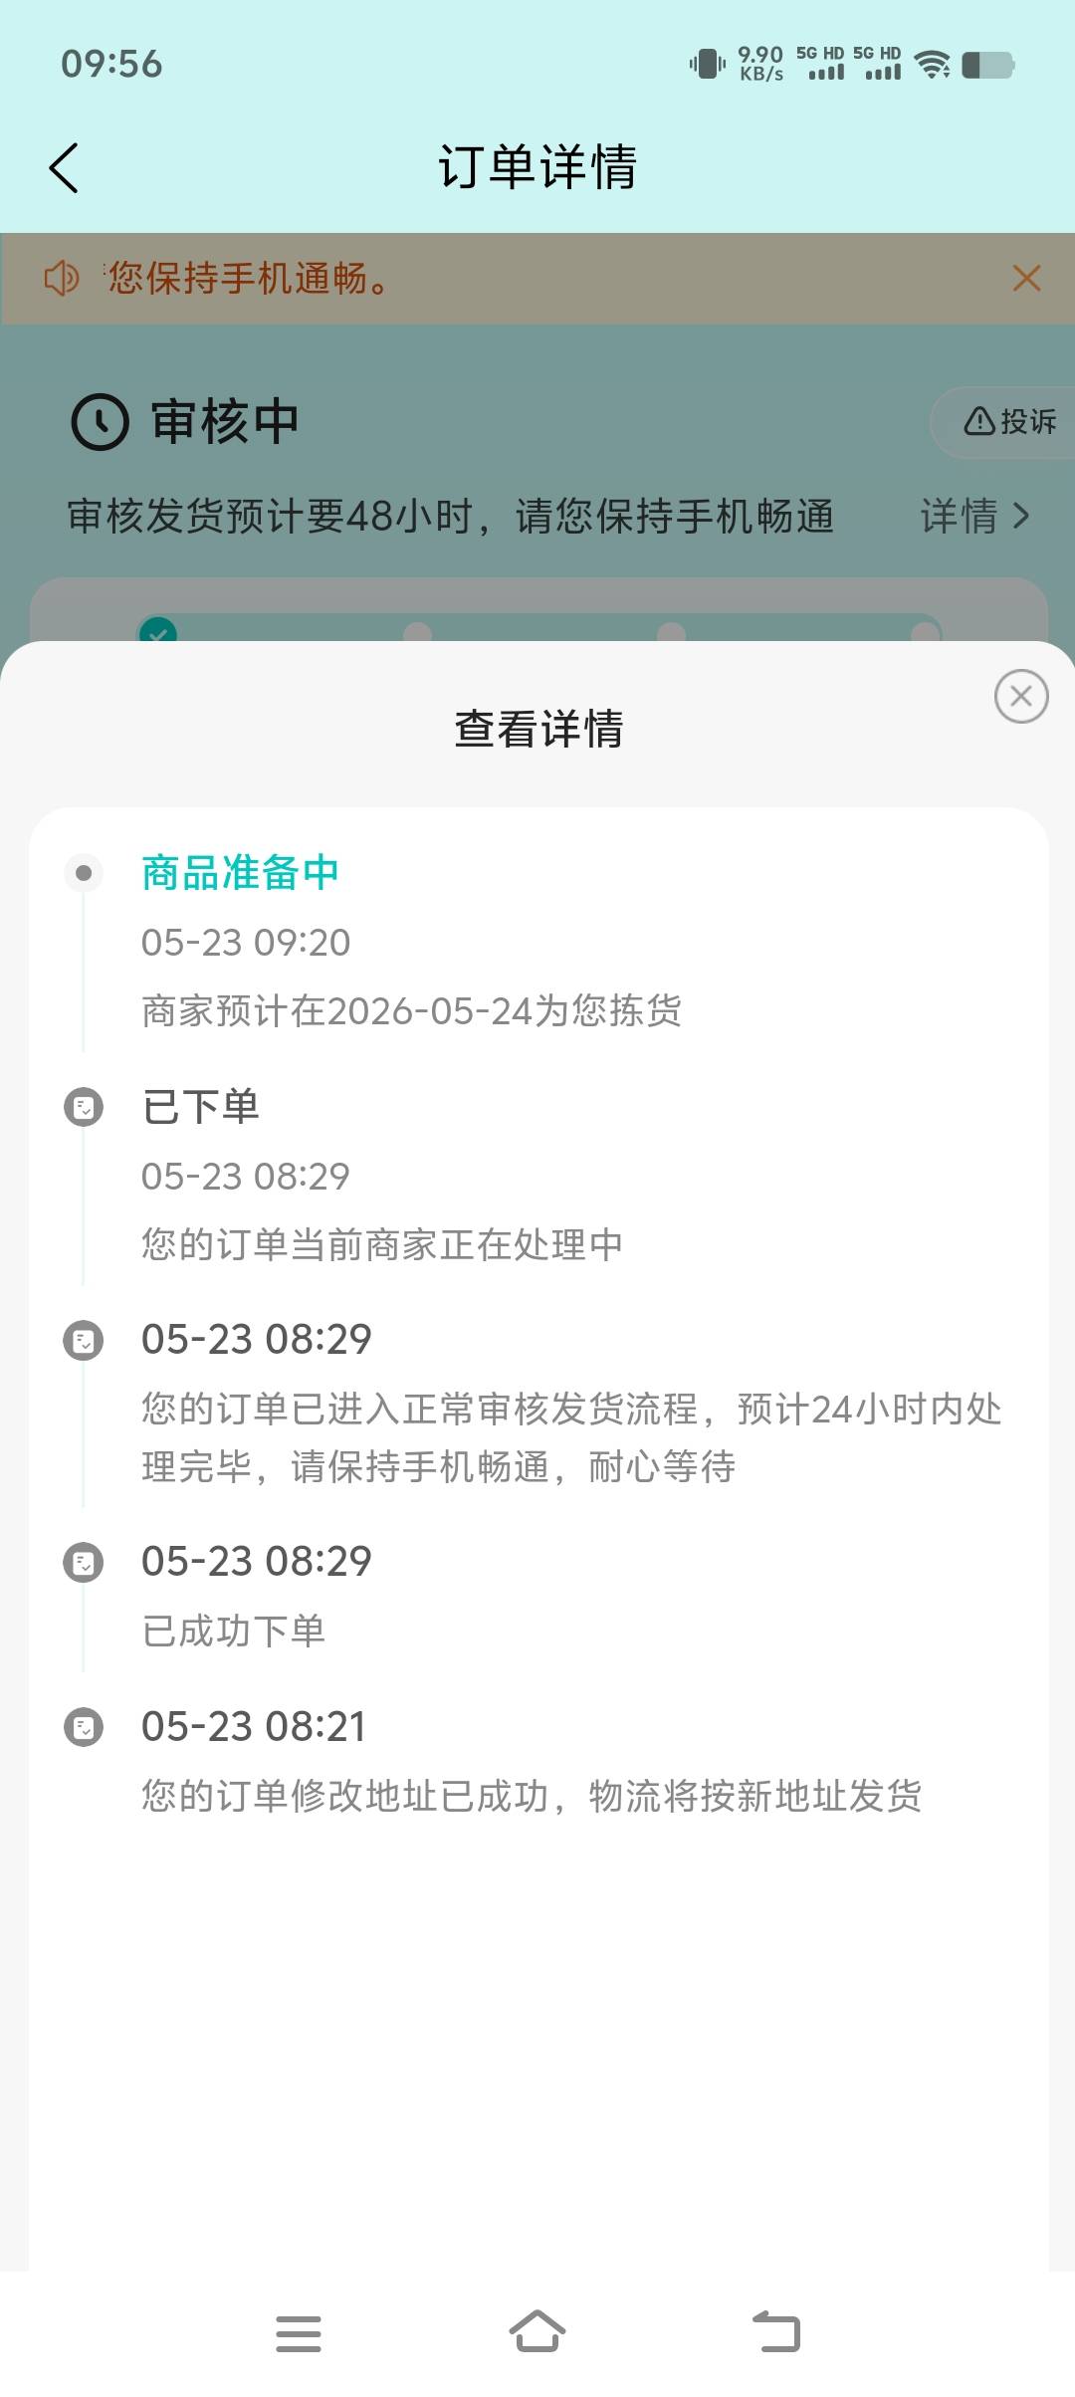Tap 审核发货预计要48小时 status message
The image size is (1075, 2397).
coord(450,517)
